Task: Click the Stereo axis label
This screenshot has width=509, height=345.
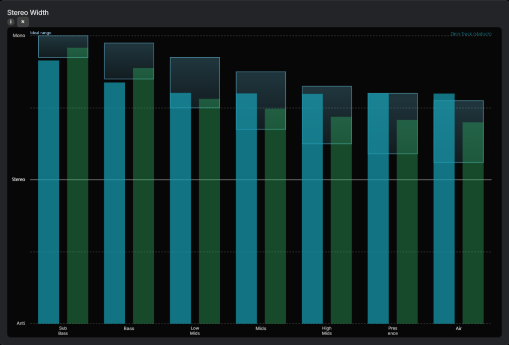Action: point(18,179)
